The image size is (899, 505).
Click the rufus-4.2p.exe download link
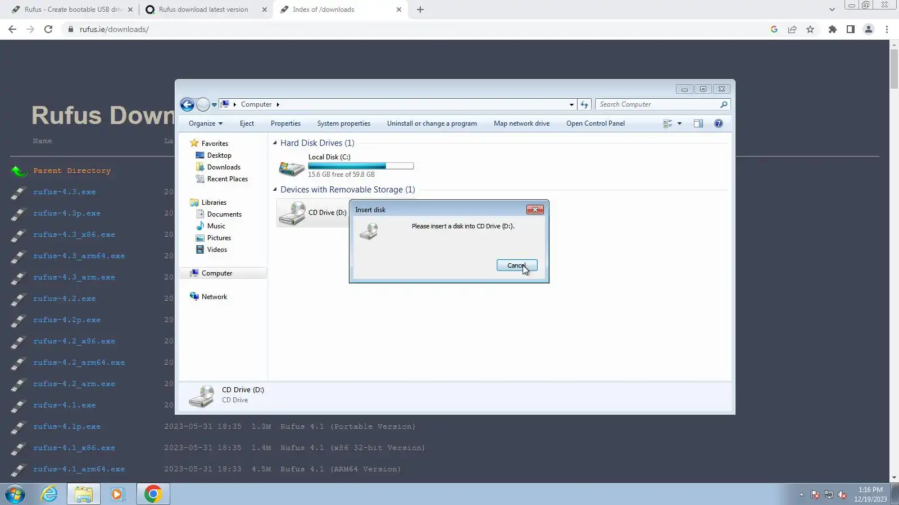(x=67, y=320)
